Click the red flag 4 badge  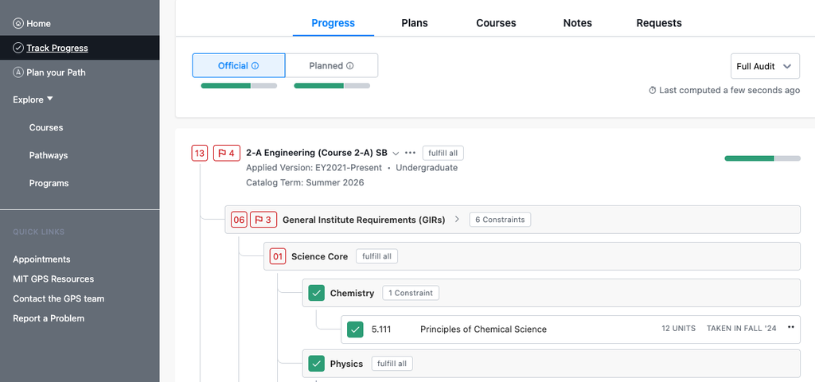pyautogui.click(x=227, y=154)
